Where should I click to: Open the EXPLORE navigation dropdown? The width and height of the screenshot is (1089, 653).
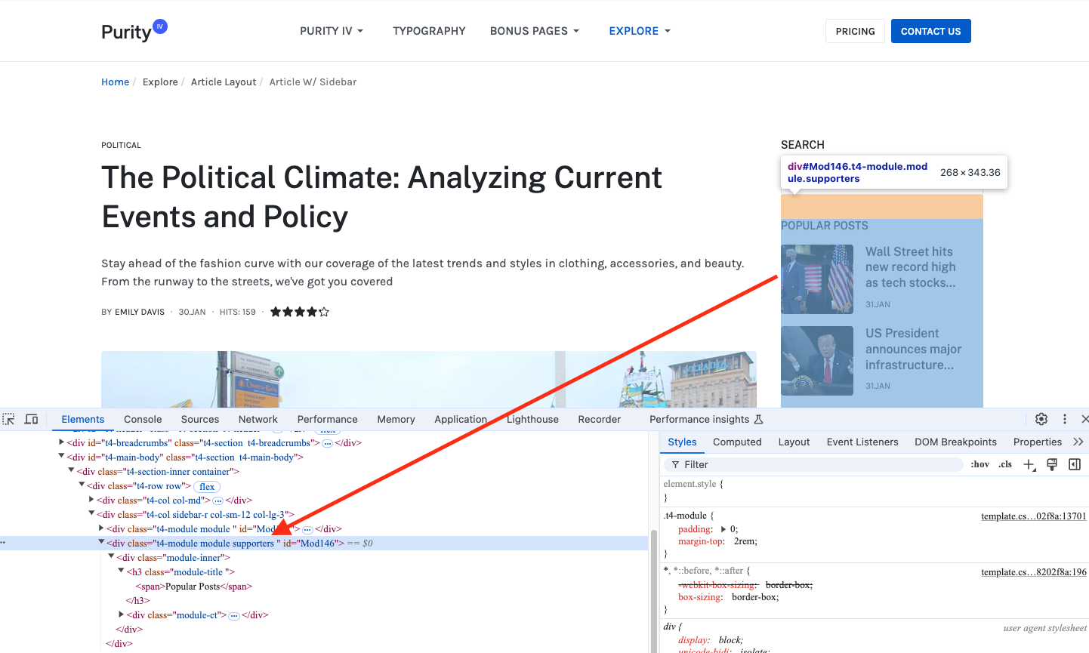(x=640, y=31)
